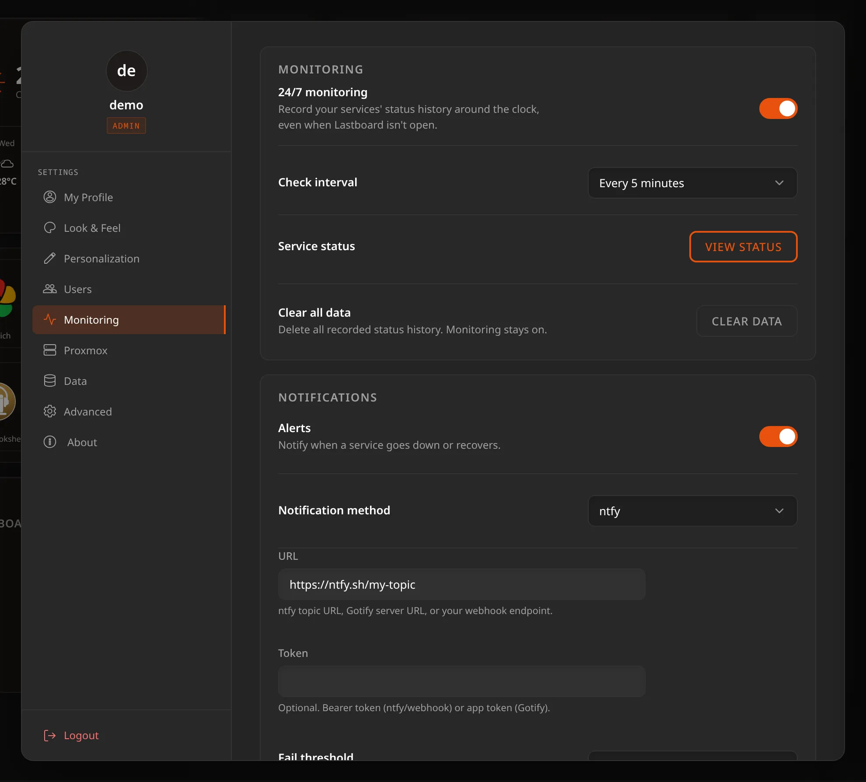This screenshot has width=866, height=782.
Task: Click the Look & Feel palette icon
Action: coord(50,228)
